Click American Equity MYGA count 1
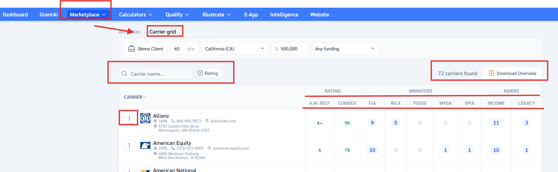Viewport: 558px width, 172px height. pyautogui.click(x=445, y=150)
